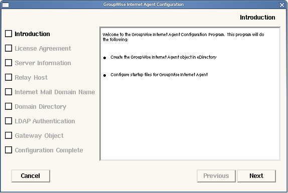Close the GroupWise Internet Agent Configuration window
This screenshot has width=288, height=193.
click(282, 5)
